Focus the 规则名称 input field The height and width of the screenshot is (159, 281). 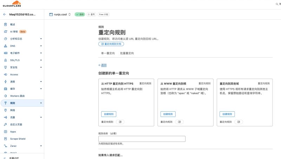pos(142,139)
